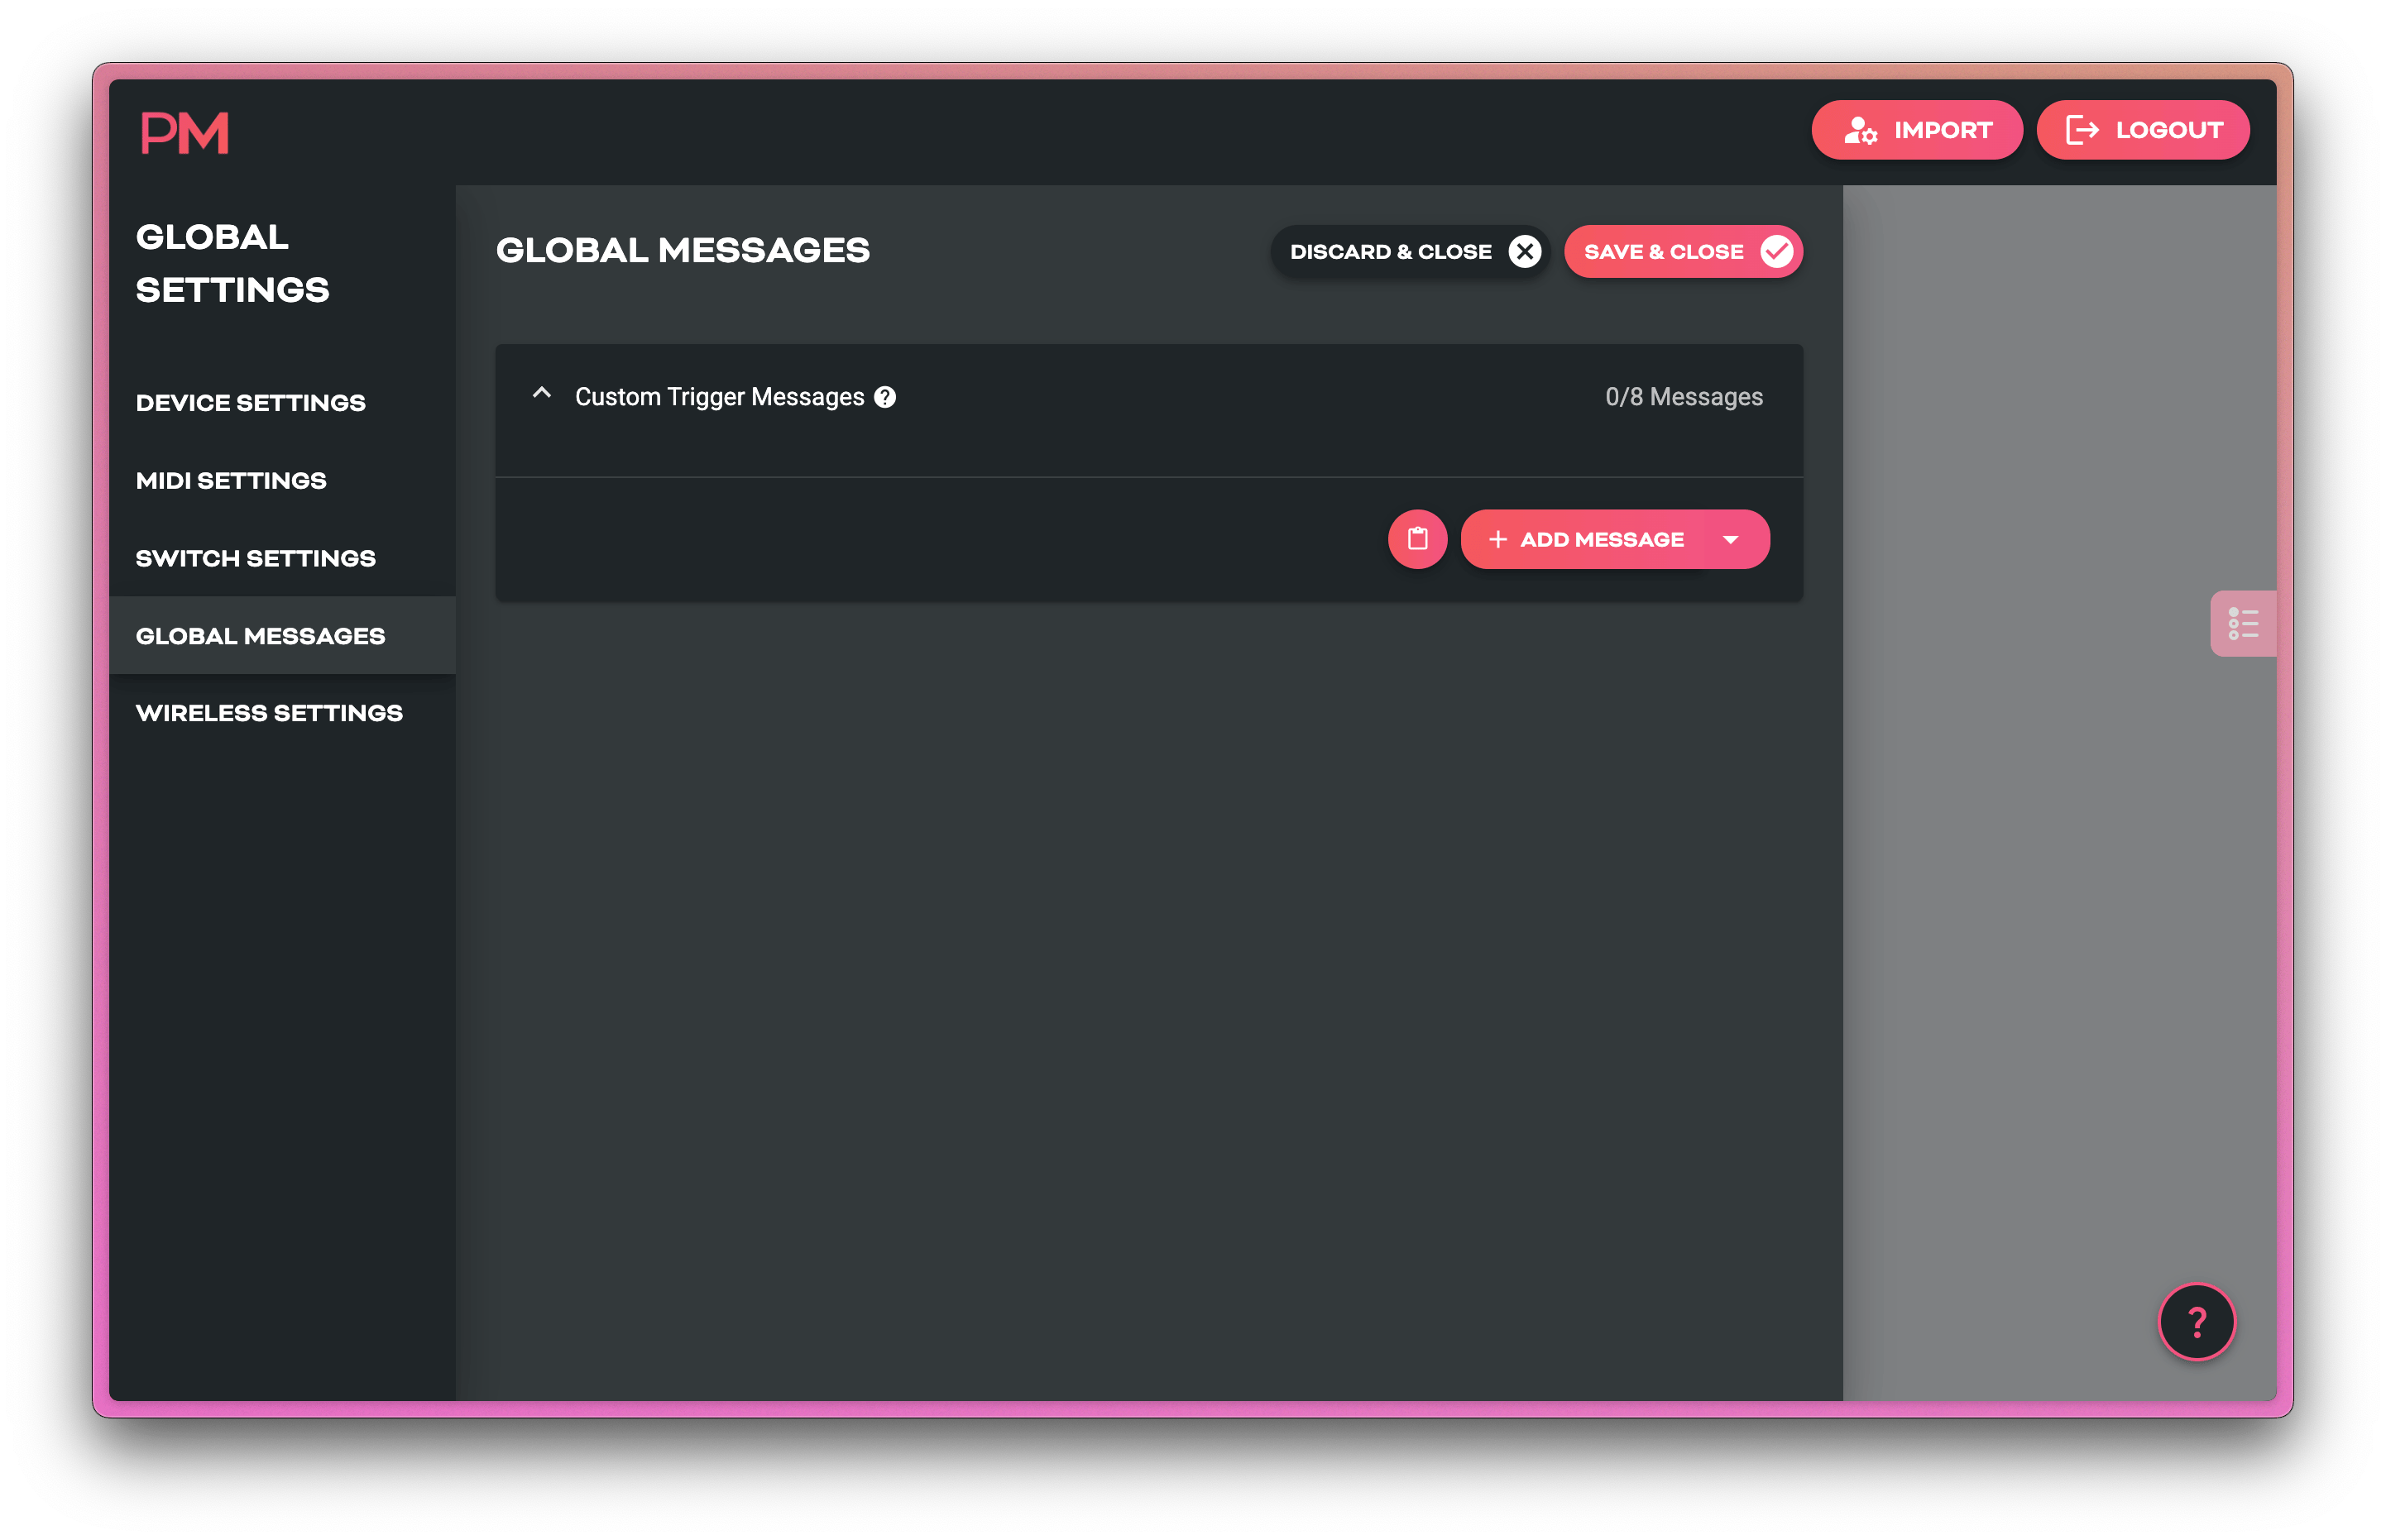Screen dimensions: 2386x1540
Task: Click the 0/8 Messages counter
Action: coord(1683,396)
